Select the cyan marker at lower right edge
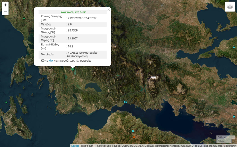Screen dimensions: 237x147 234,116
